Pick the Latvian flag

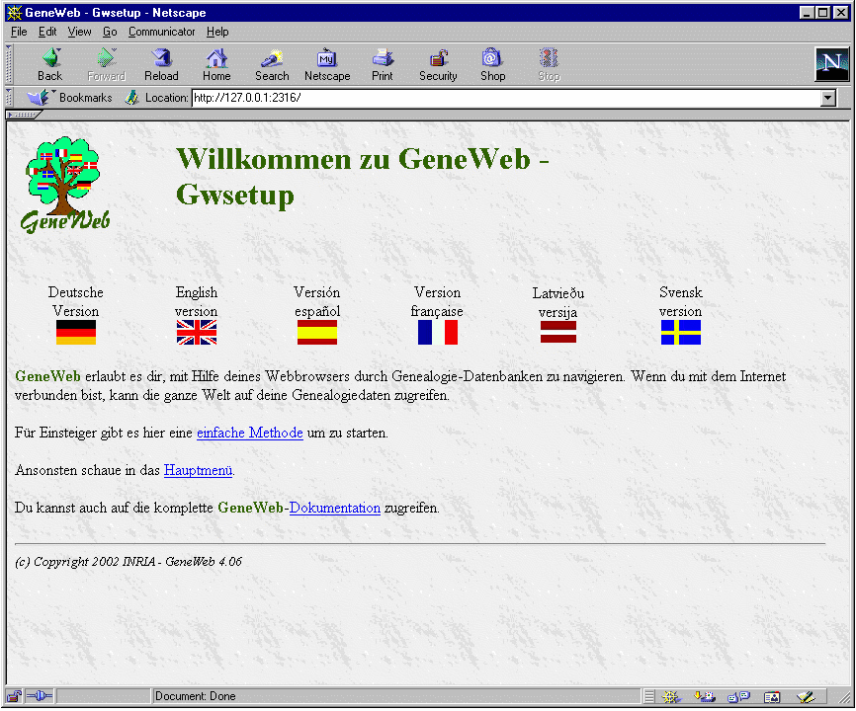pyautogui.click(x=558, y=332)
